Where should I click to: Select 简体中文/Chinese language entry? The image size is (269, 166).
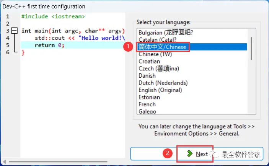click(x=192, y=47)
